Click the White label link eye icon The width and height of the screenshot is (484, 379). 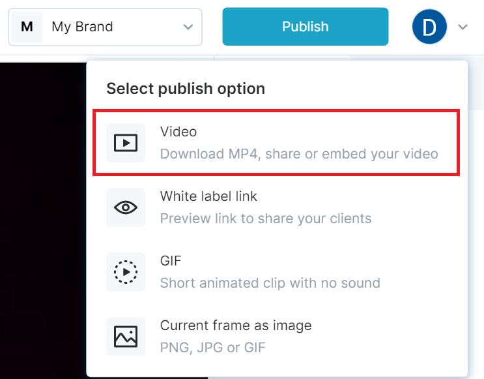(x=126, y=207)
